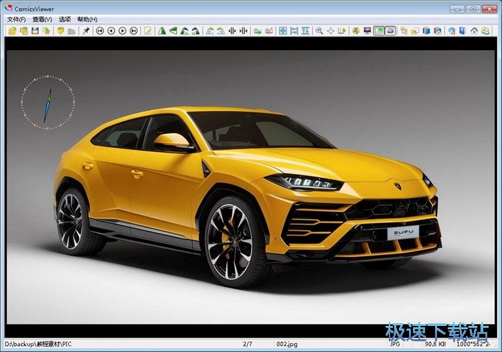Click the yellow bookmark folder icon
The image size is (502, 352).
pos(60,31)
